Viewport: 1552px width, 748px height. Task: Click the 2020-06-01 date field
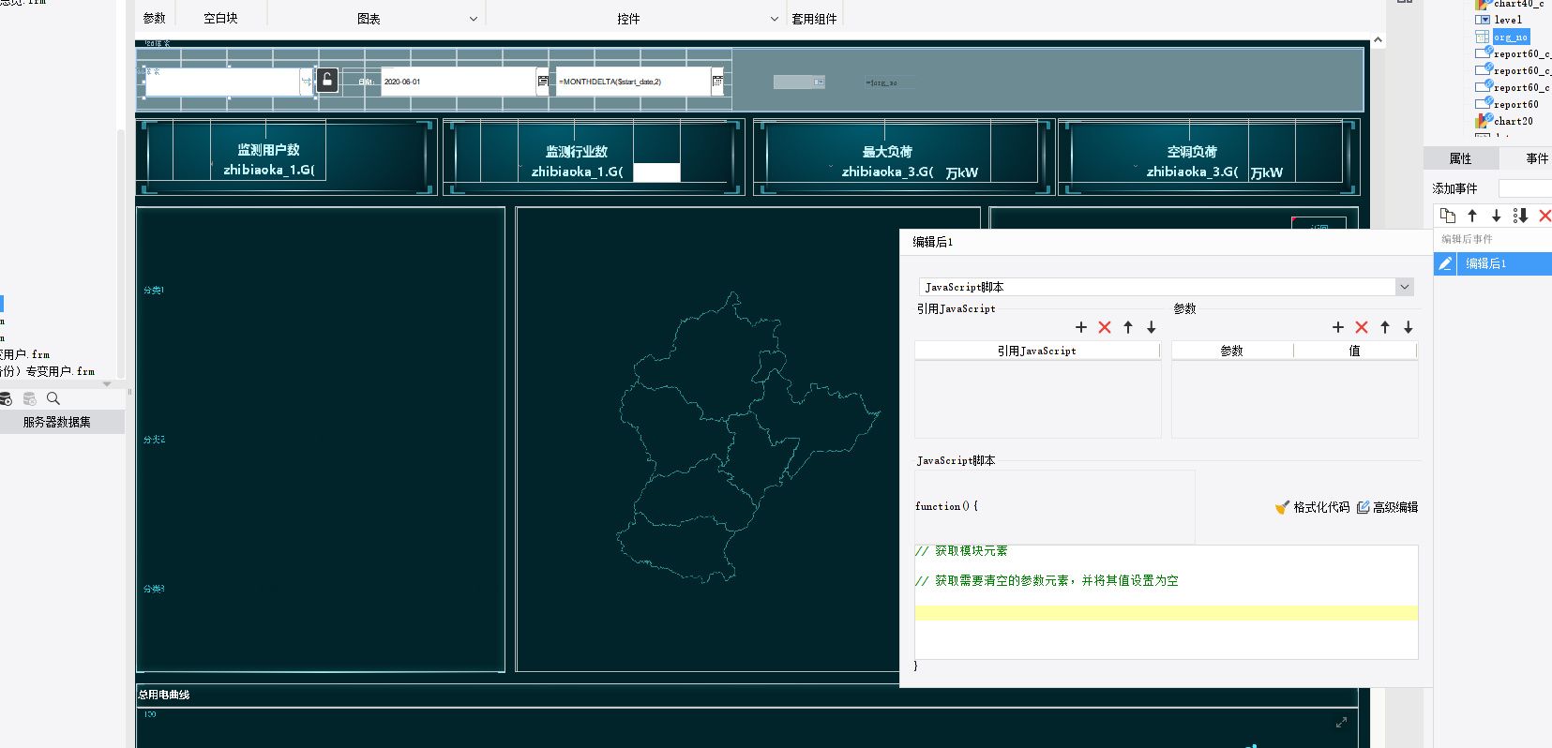point(458,82)
